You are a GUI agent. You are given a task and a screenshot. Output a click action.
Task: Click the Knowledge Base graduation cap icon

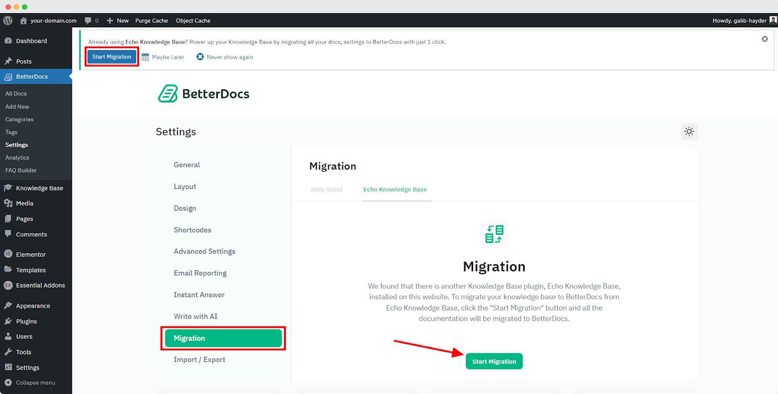coord(8,188)
